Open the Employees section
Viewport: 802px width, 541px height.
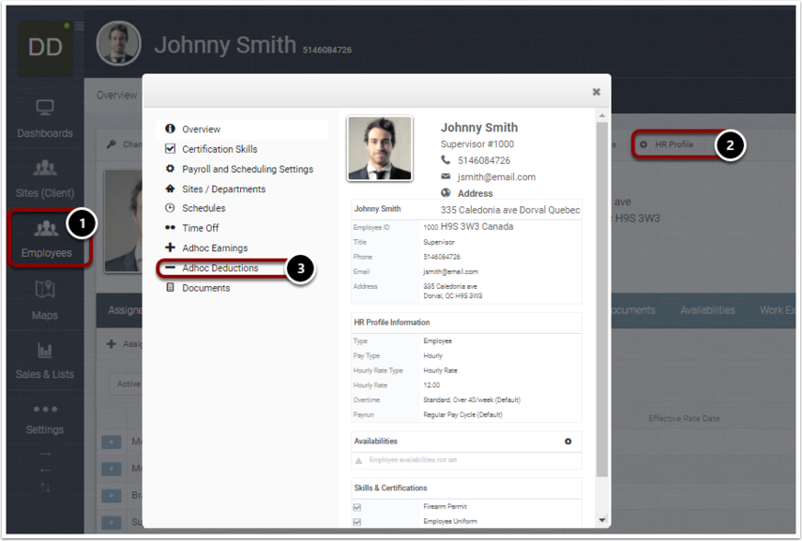pyautogui.click(x=46, y=238)
